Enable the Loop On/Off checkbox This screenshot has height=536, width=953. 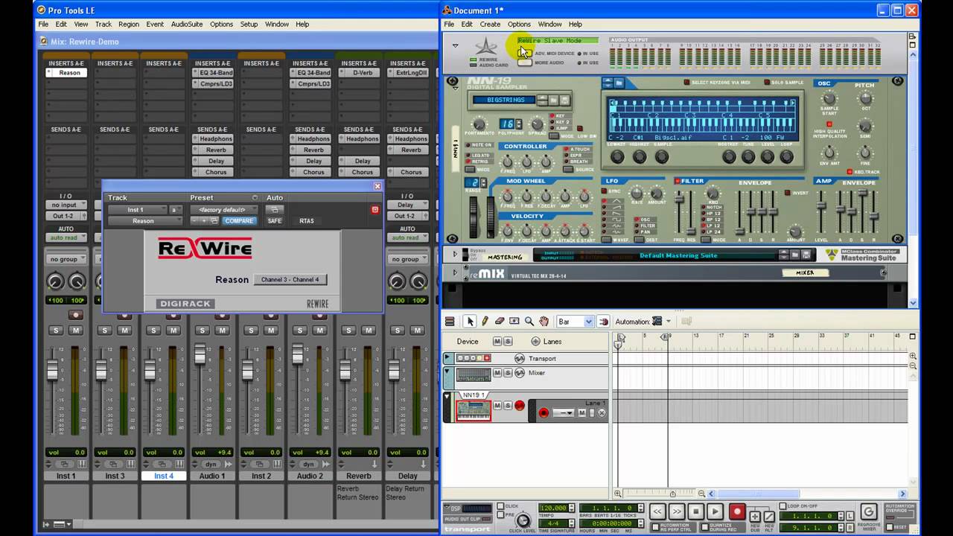pos(783,506)
